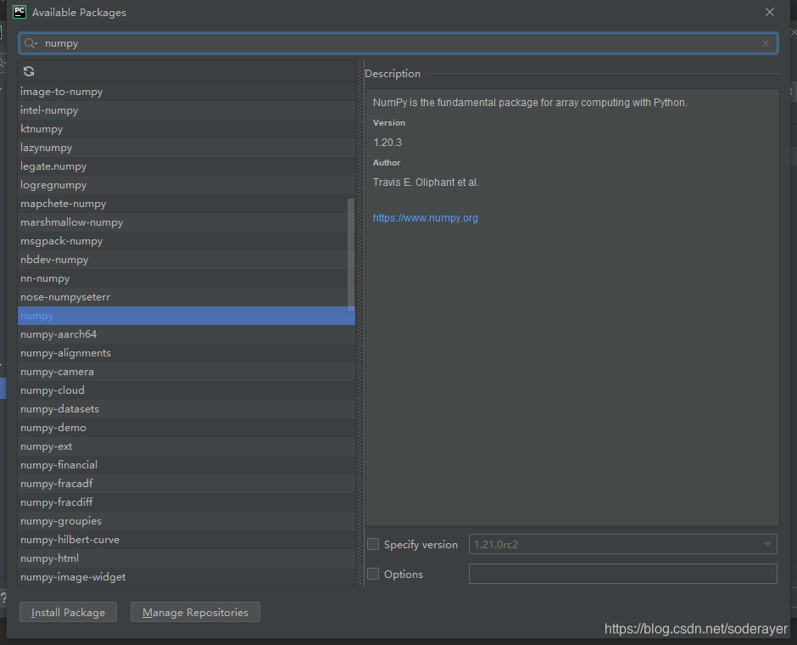Screen dimensions: 797x645
Task: Select nbdev-numpy package
Action: tap(186, 260)
